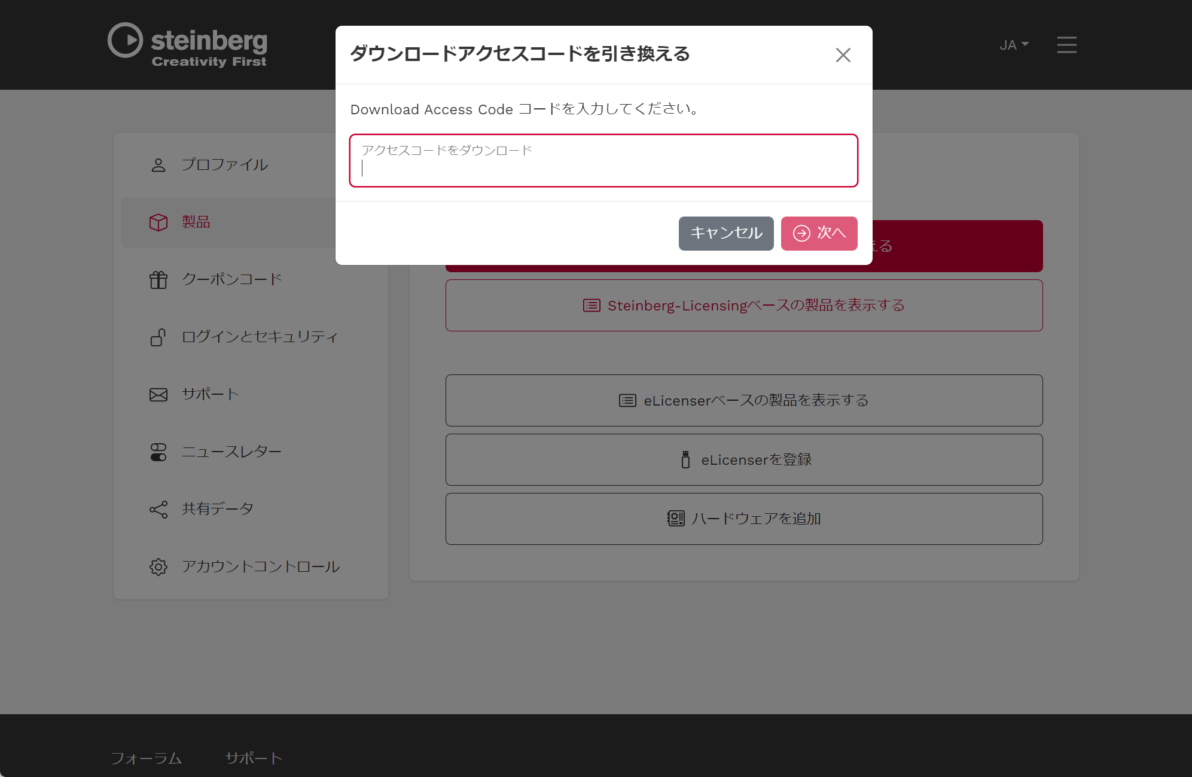
Task: Open the JA language dropdown
Action: point(1014,45)
